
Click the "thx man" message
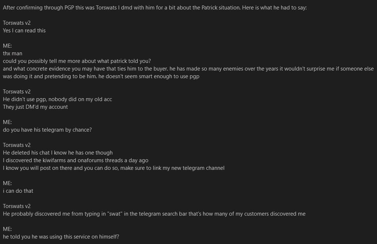tap(12, 53)
